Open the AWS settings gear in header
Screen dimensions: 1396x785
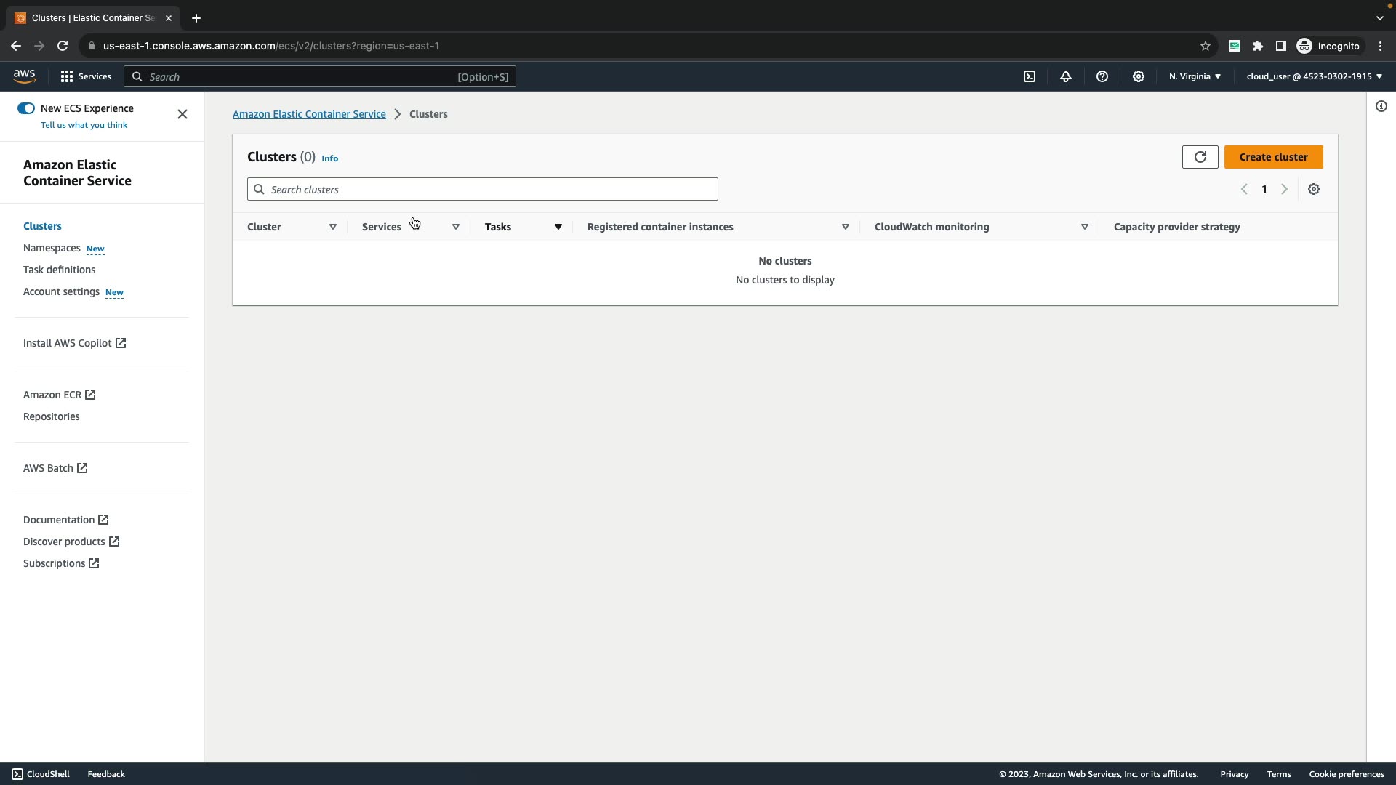(1139, 76)
